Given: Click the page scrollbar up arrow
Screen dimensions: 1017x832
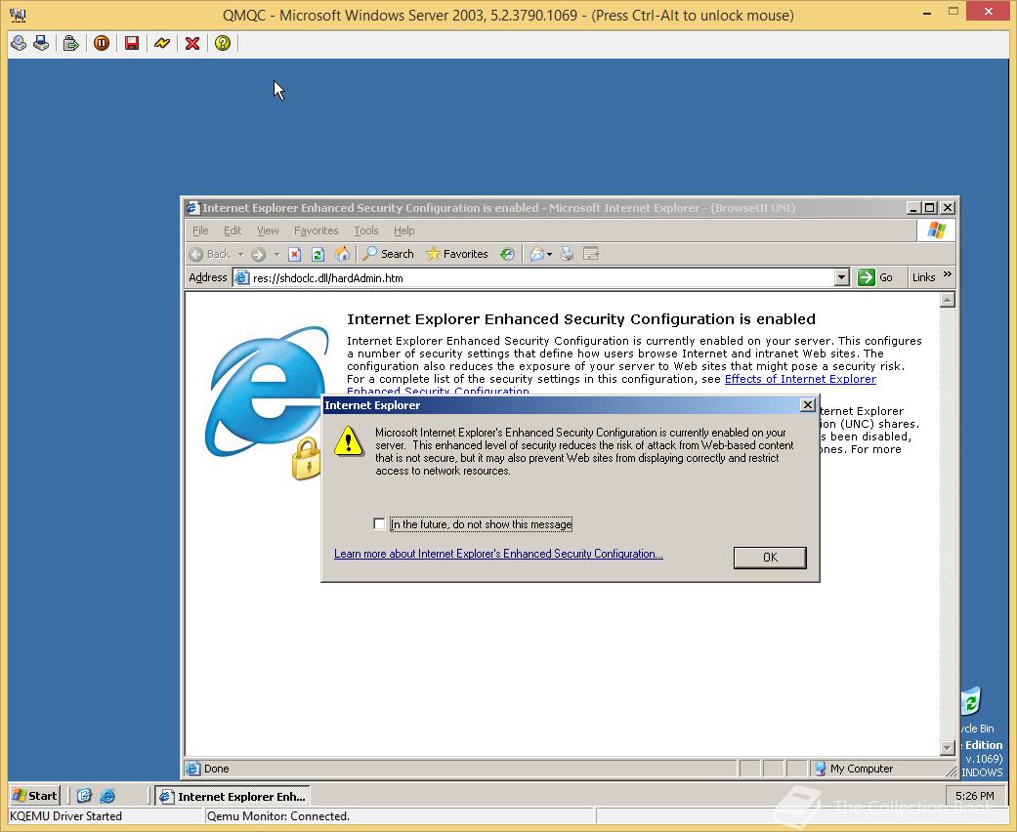Looking at the screenshot, I should pyautogui.click(x=948, y=300).
